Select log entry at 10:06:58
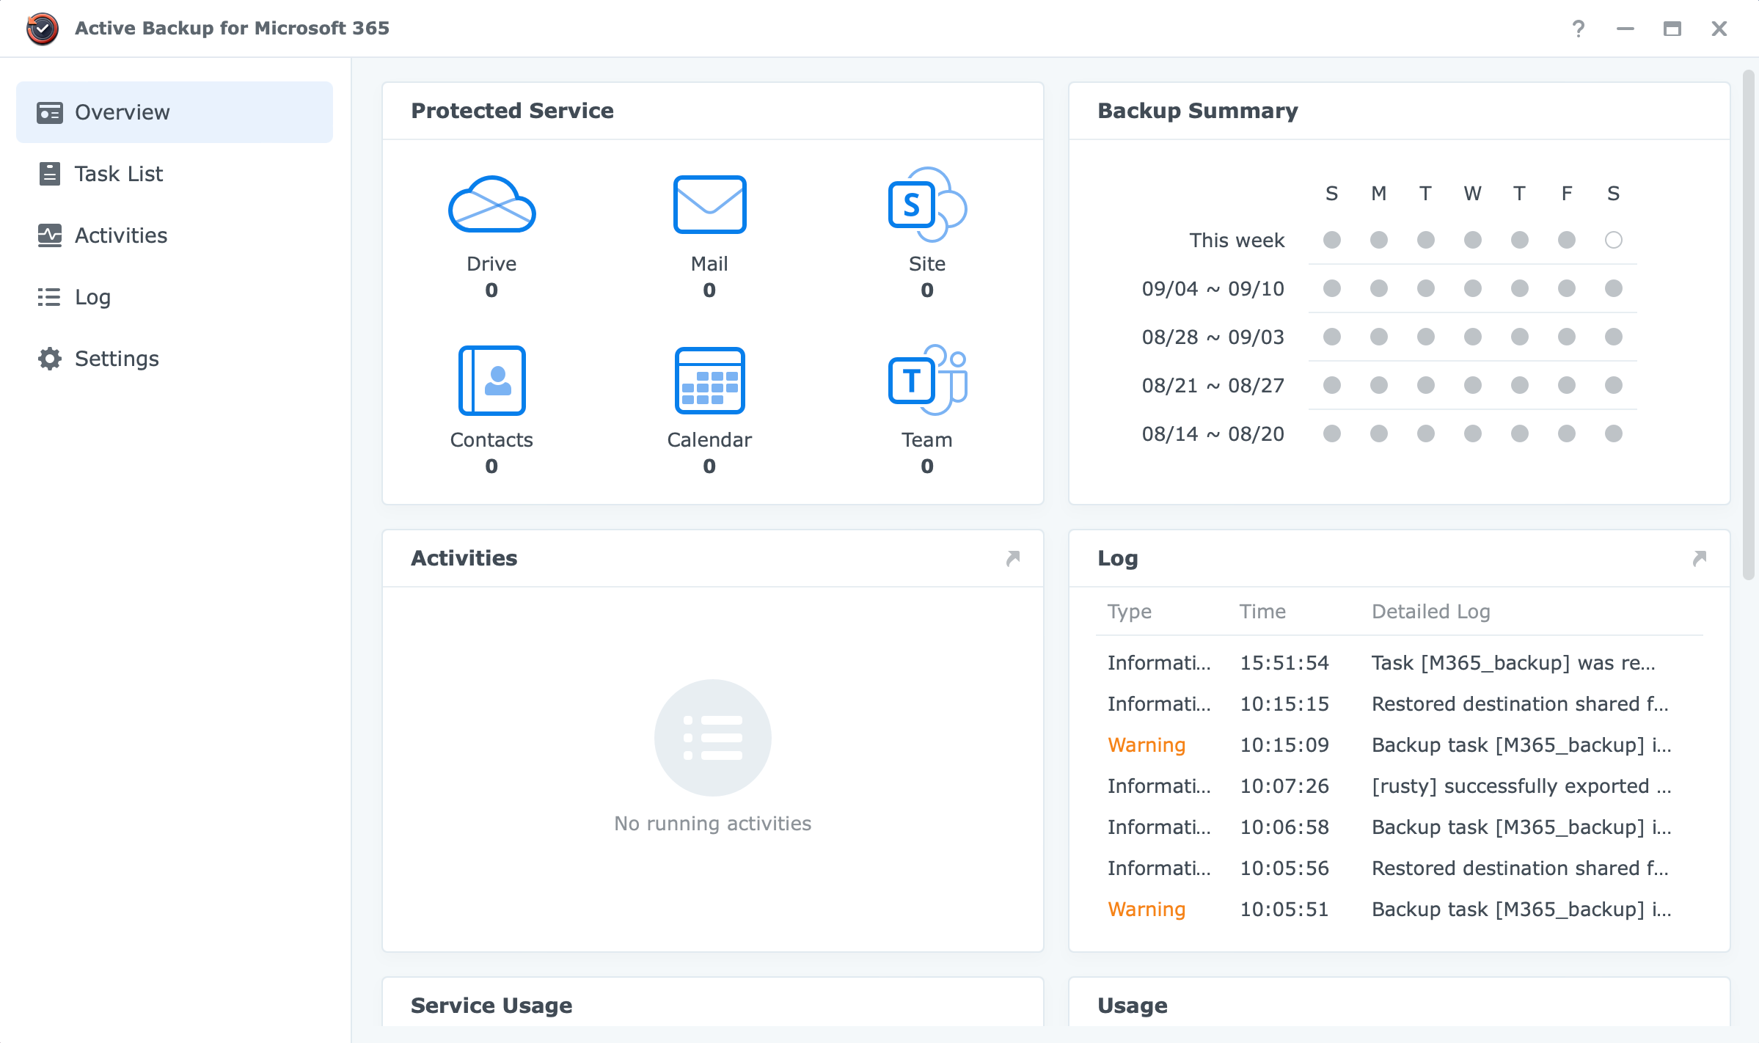 click(x=1400, y=827)
